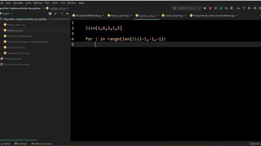This screenshot has height=146, width=261.
Task: Click line number 2 in gutter
Action: point(73,28)
